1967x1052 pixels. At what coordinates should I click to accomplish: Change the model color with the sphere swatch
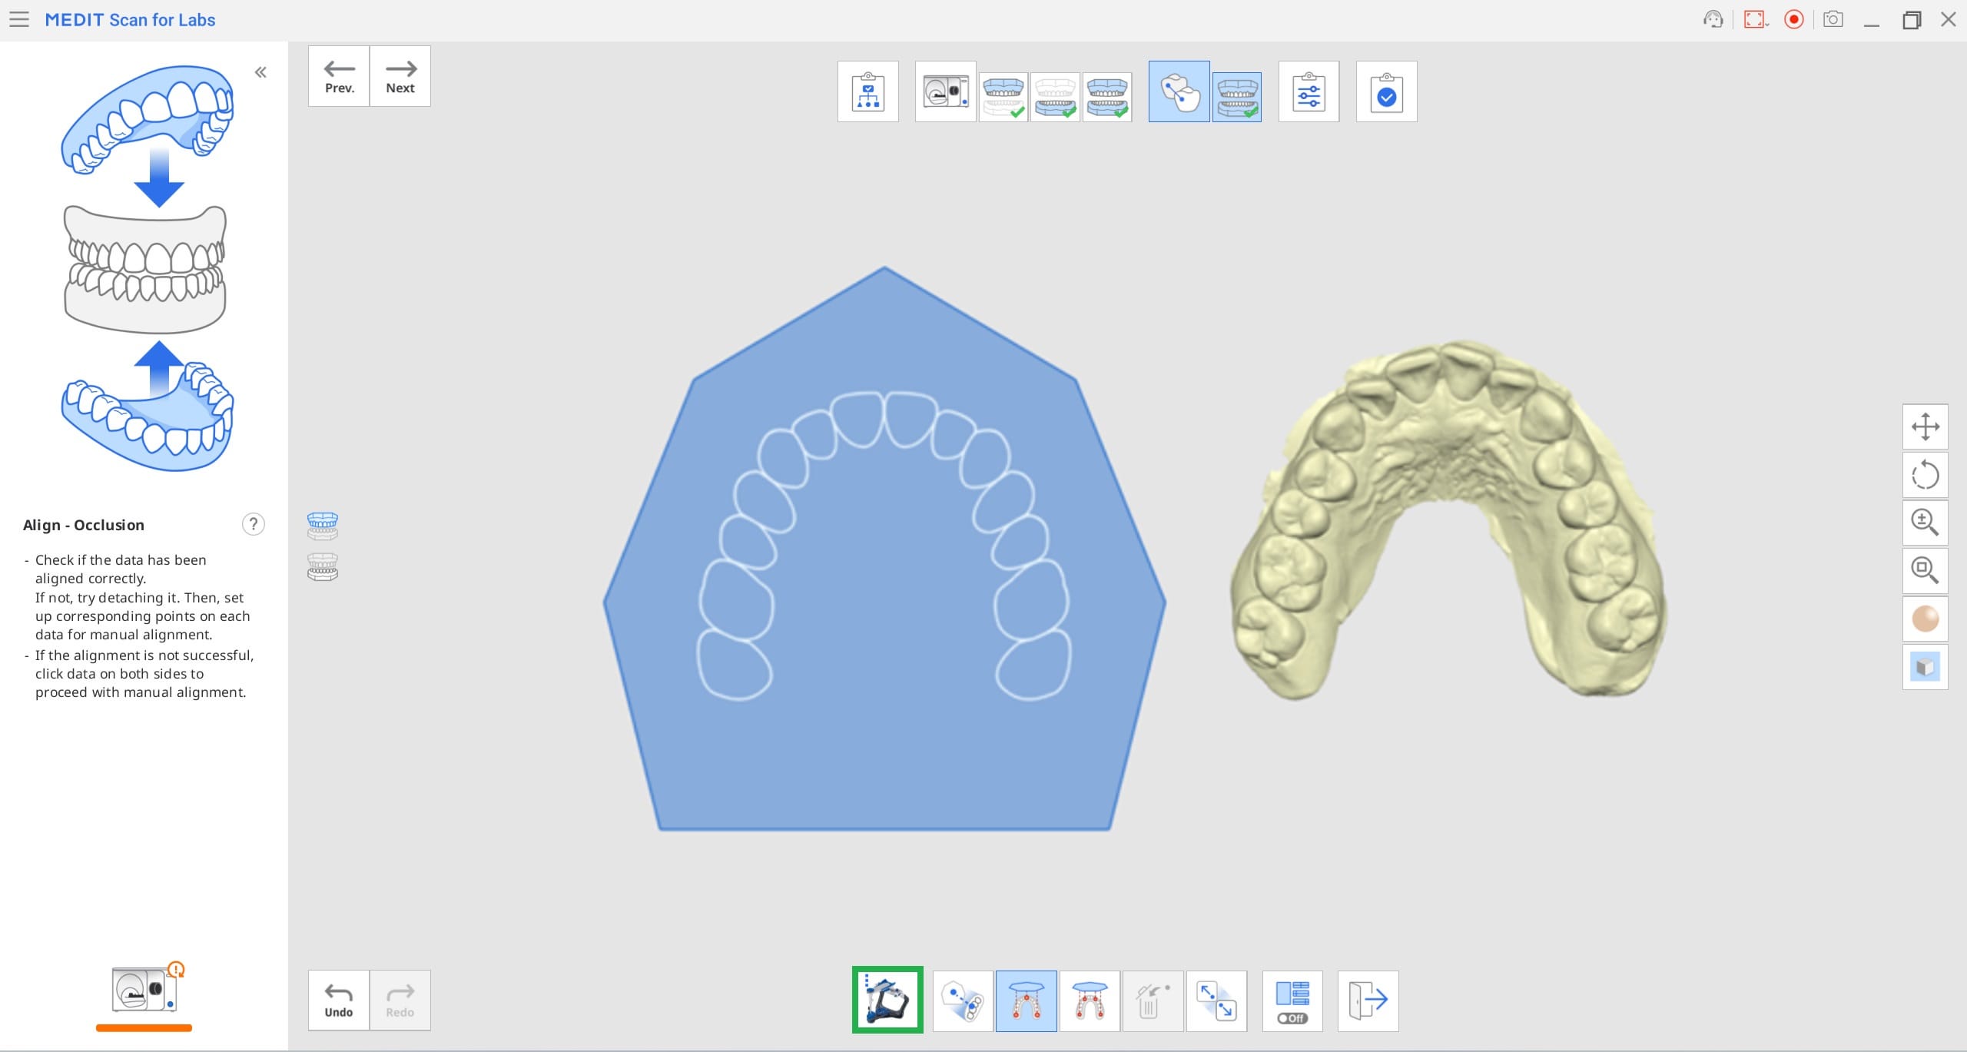1924,619
